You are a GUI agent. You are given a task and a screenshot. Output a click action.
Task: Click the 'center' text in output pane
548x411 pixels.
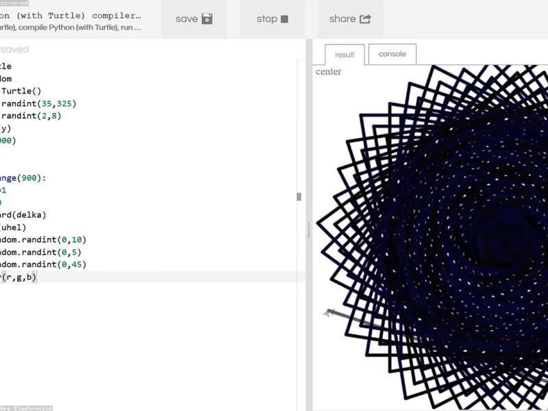coord(328,72)
